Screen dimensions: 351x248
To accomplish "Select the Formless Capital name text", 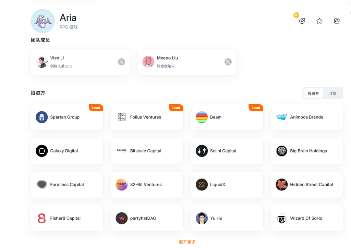I will click(67, 185).
